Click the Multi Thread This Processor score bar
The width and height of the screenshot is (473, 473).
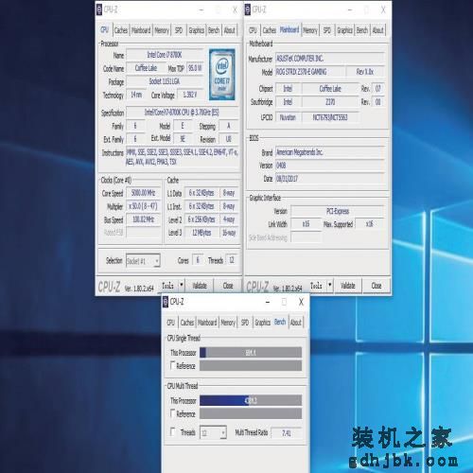pyautogui.click(x=251, y=400)
